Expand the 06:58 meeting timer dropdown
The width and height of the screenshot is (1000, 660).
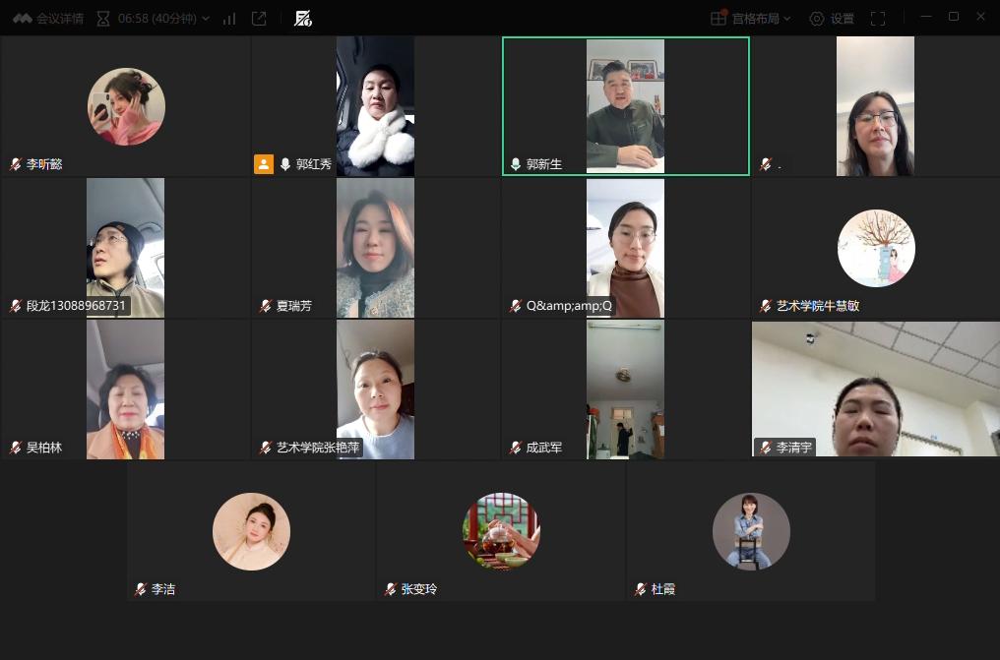coord(153,18)
